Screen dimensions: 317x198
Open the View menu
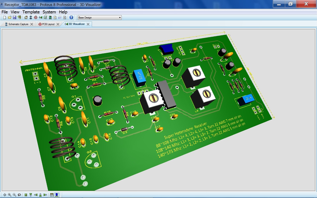coord(15,12)
